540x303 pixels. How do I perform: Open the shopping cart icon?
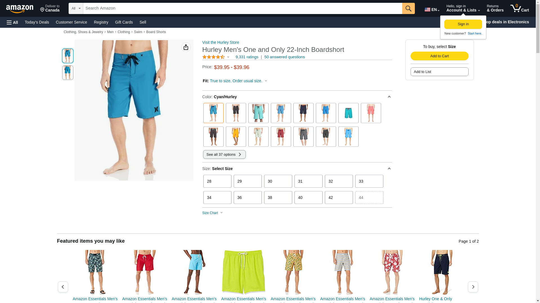point(519,8)
